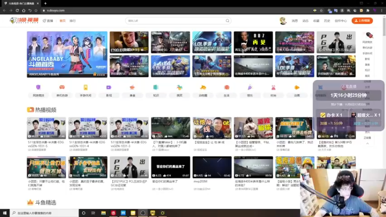The width and height of the screenshot is (386, 217).
Task: Open the 007 再见 video thumbnail
Action: pos(253,42)
